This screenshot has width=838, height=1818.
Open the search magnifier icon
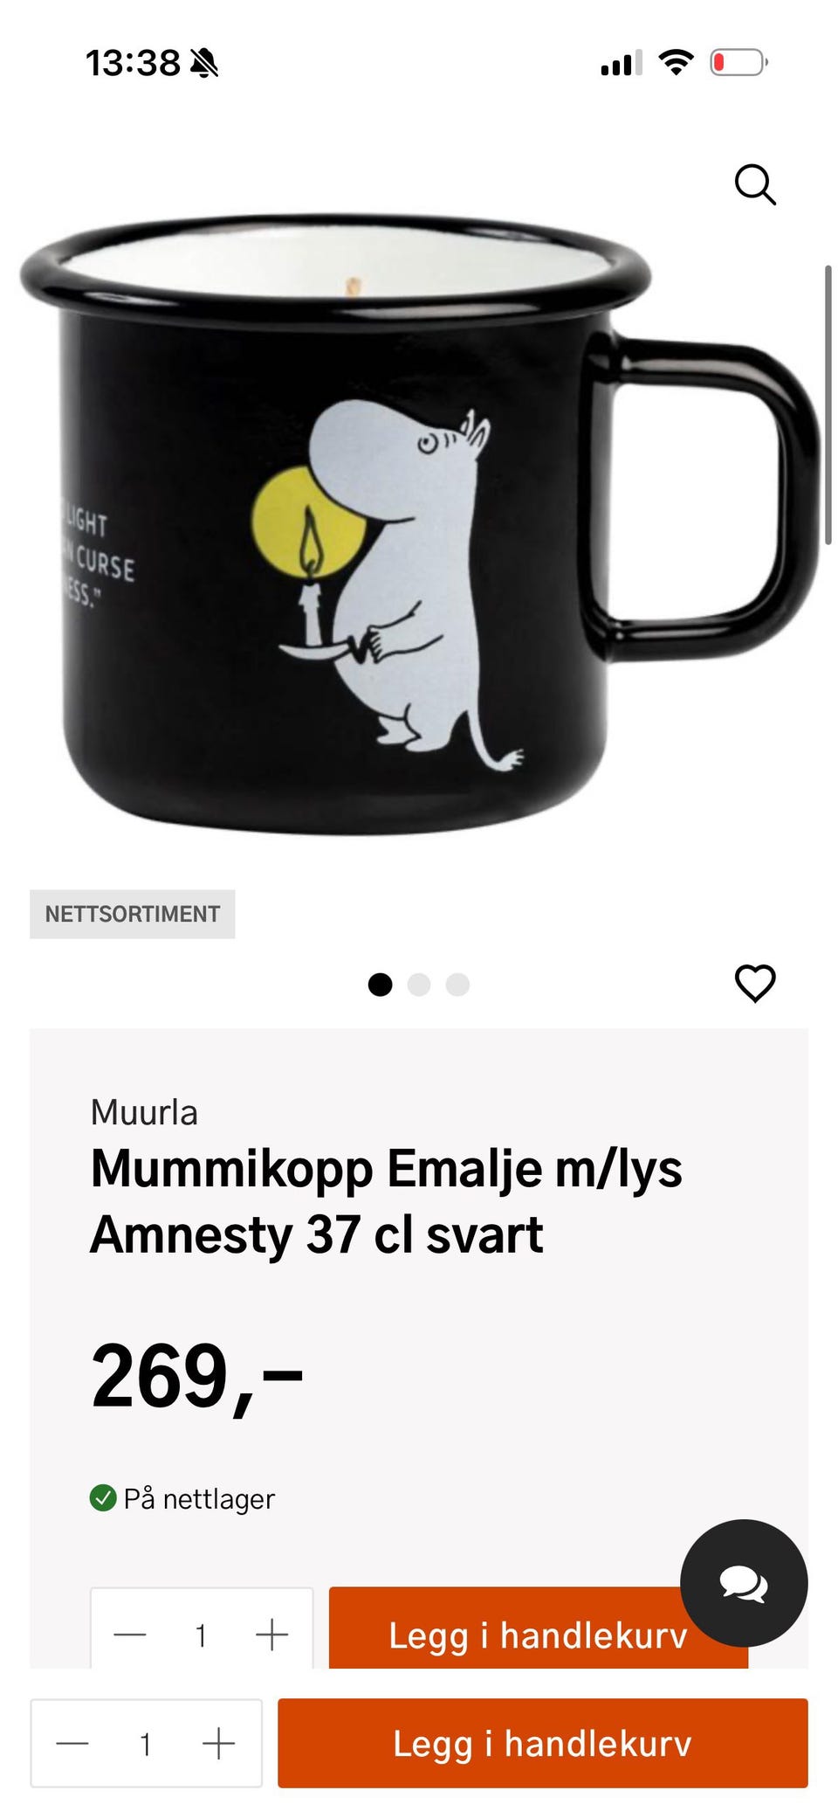pyautogui.click(x=755, y=184)
